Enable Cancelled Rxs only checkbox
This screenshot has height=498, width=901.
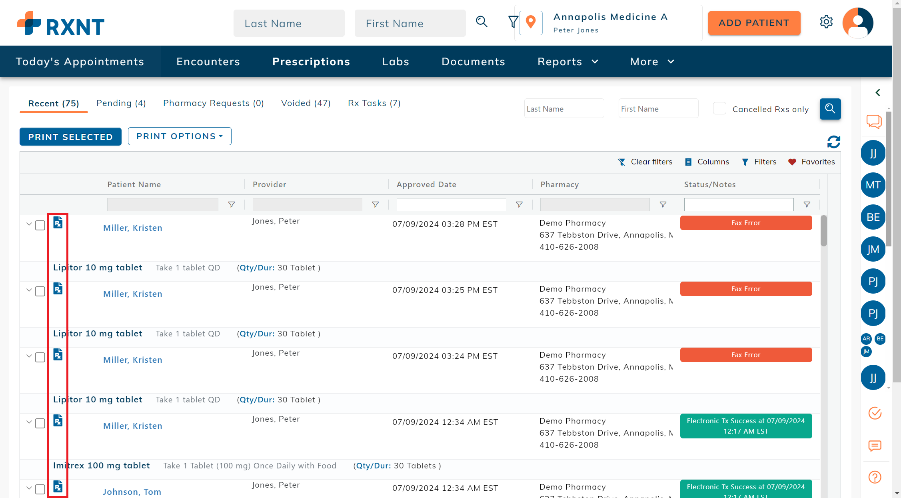point(719,109)
